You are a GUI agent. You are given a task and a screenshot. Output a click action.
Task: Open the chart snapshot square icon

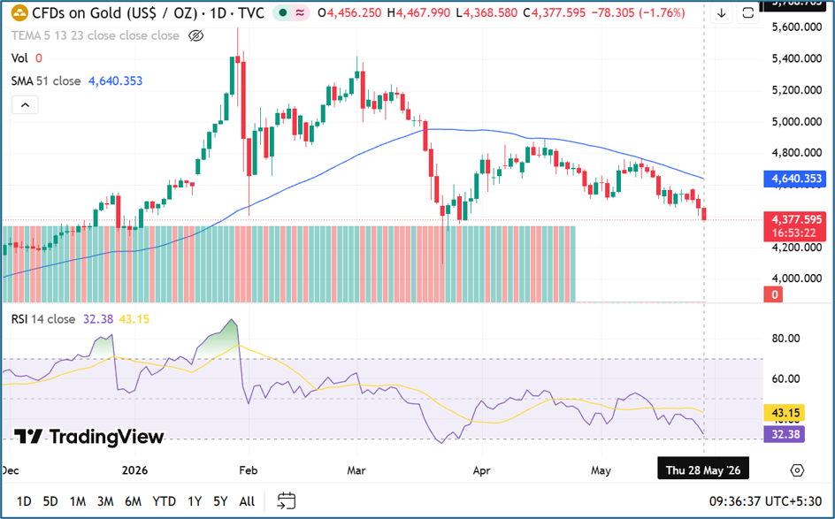[747, 13]
